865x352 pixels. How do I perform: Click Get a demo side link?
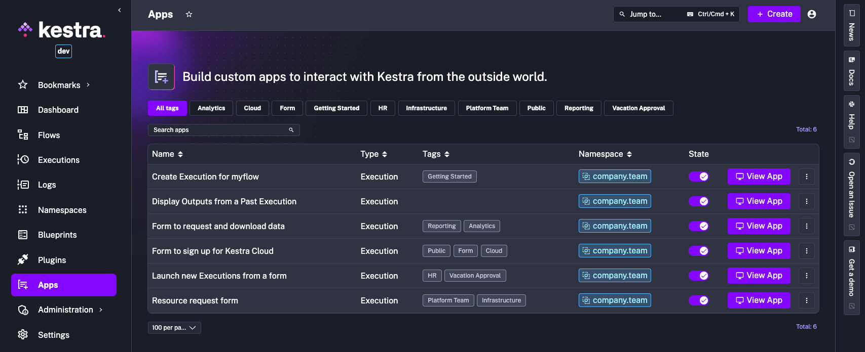852,278
